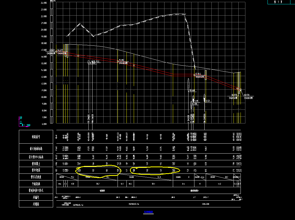Select the 8.000 elevation axis label
Viewport: 295px width, 220px height.
tap(44, 111)
